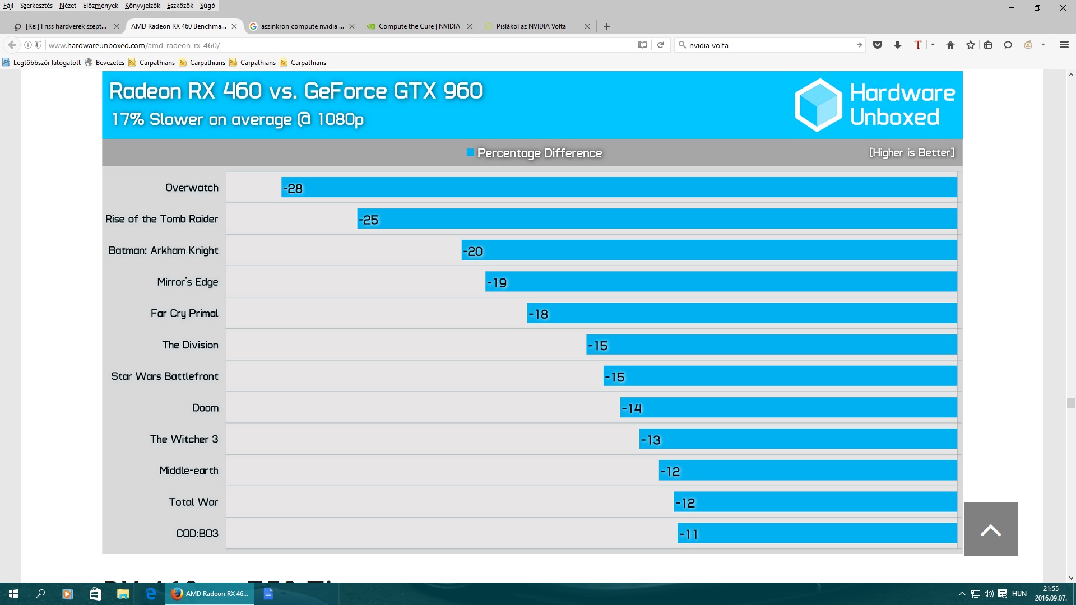Expand the dropdown next to red T icon

tap(933, 45)
